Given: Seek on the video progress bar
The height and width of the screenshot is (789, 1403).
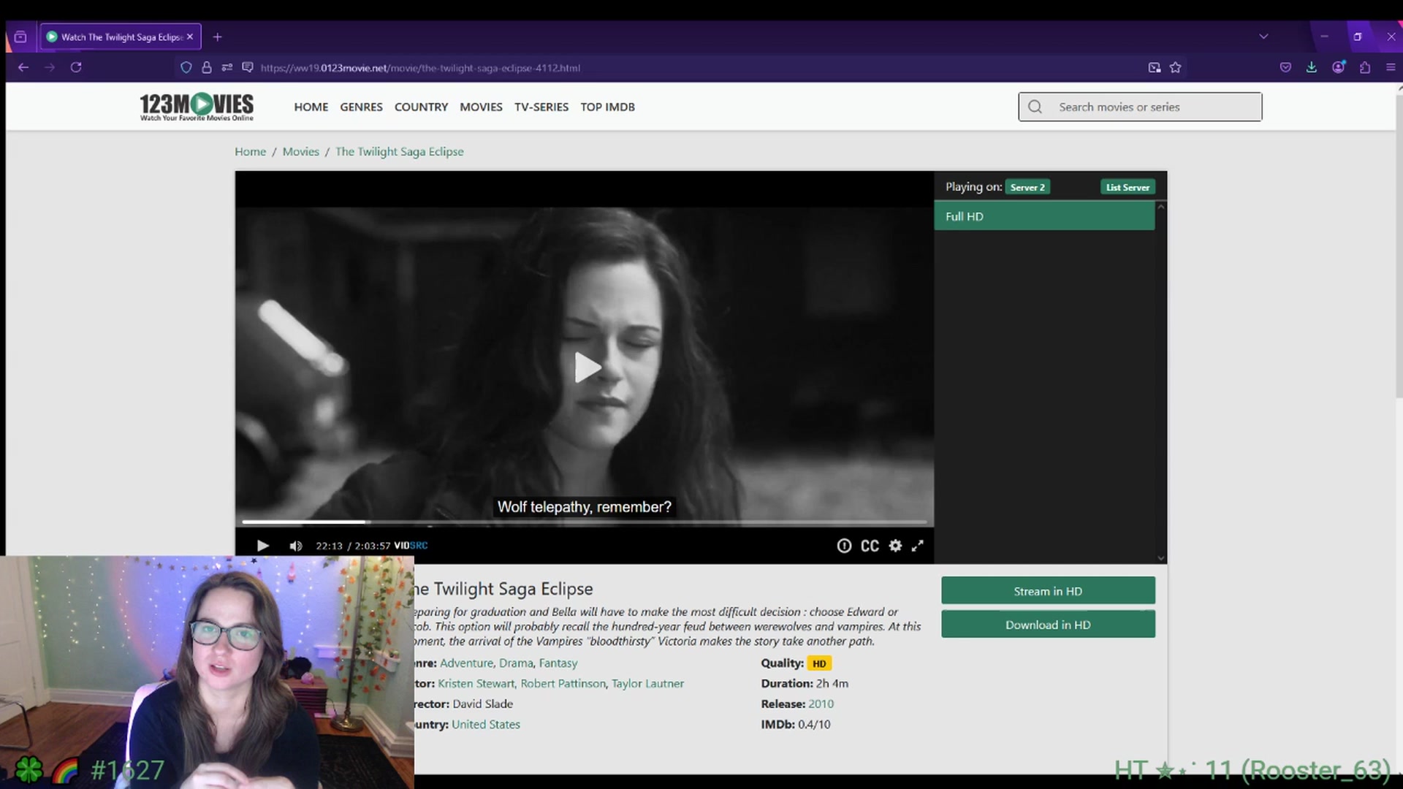Looking at the screenshot, I should click(x=585, y=522).
